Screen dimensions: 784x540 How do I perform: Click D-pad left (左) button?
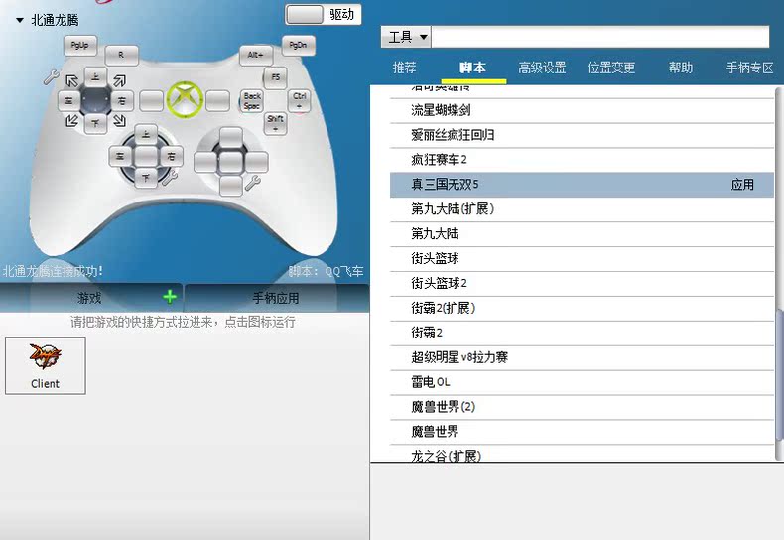click(x=69, y=101)
